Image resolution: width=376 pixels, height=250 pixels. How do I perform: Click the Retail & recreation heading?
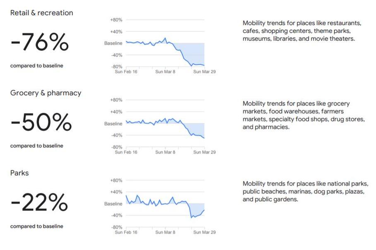[x=41, y=13]
